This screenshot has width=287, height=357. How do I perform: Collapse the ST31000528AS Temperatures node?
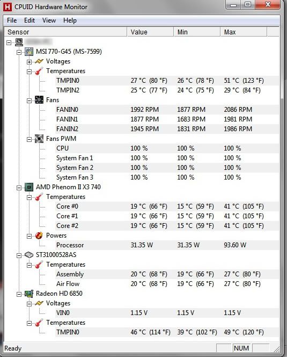coord(29,265)
